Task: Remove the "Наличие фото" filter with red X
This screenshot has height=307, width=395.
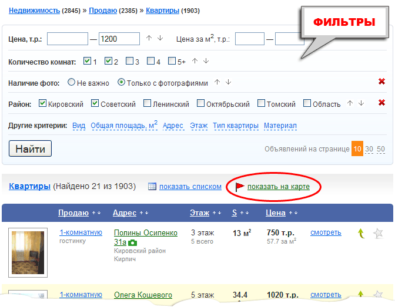Action: point(381,82)
